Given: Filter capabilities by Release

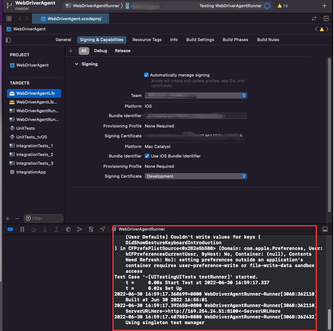Looking at the screenshot, I should pyautogui.click(x=122, y=51).
